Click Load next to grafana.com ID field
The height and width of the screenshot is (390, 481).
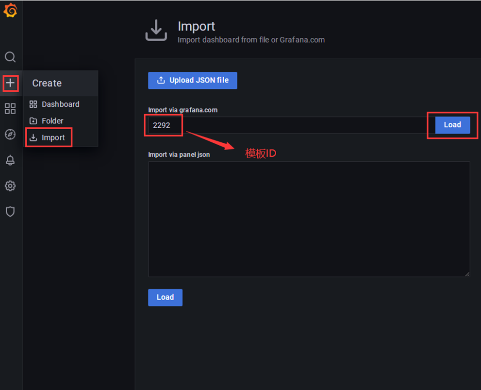point(452,125)
